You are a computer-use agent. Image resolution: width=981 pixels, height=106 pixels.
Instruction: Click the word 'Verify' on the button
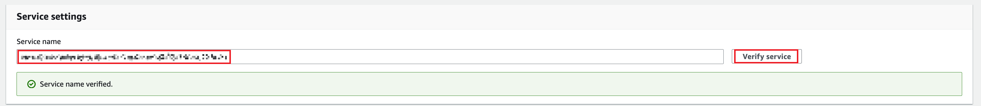coord(753,56)
